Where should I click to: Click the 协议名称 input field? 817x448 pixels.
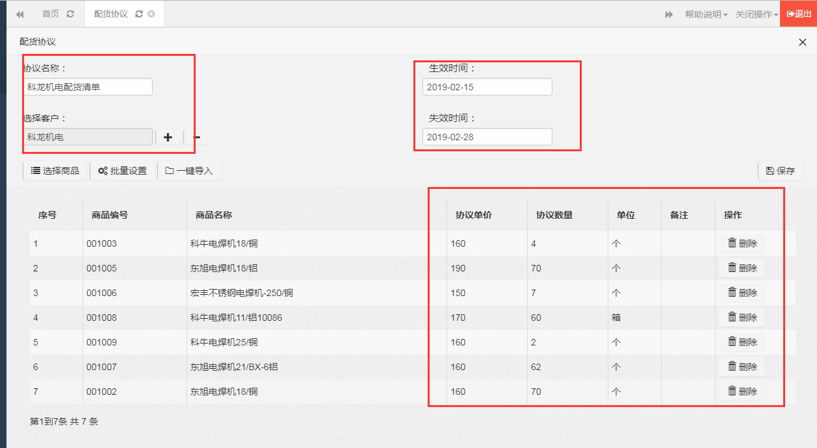click(x=88, y=87)
